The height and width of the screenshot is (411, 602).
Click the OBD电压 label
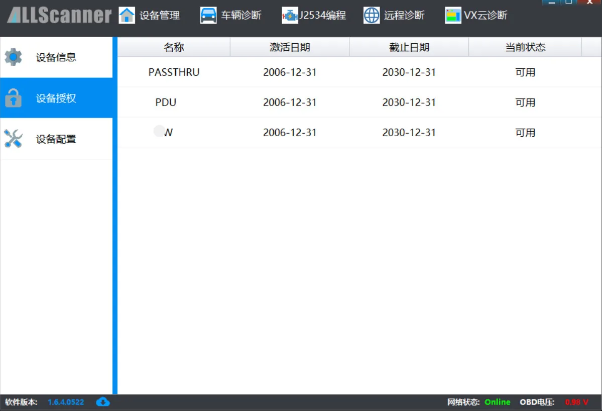tap(537, 402)
